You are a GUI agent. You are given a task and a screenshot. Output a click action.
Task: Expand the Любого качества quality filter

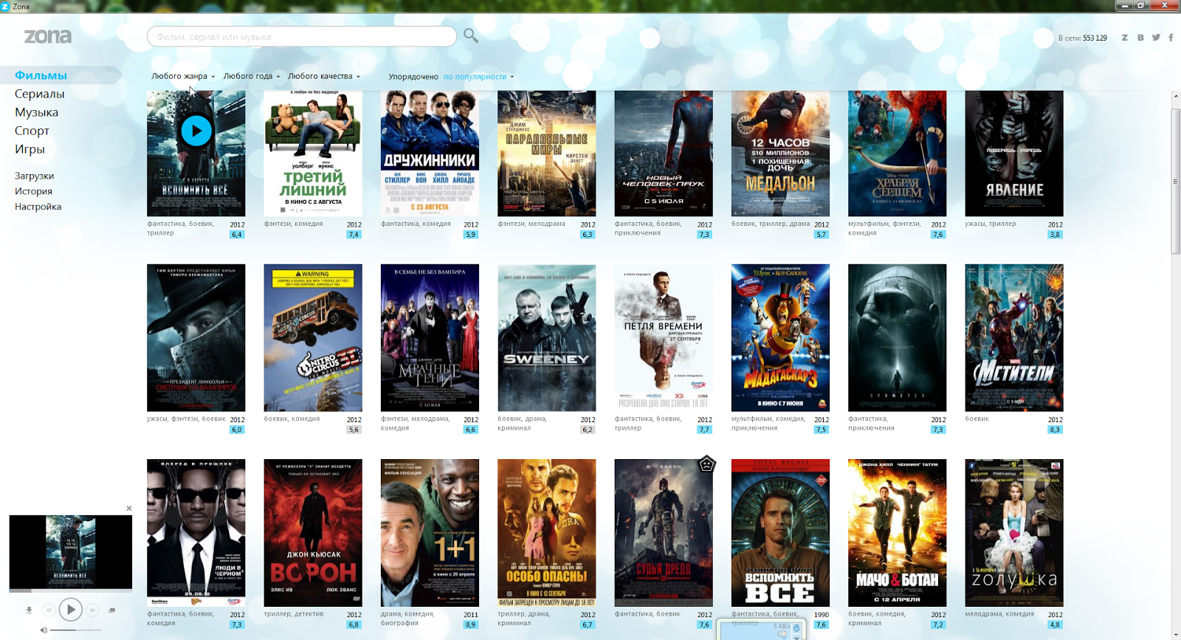point(324,76)
